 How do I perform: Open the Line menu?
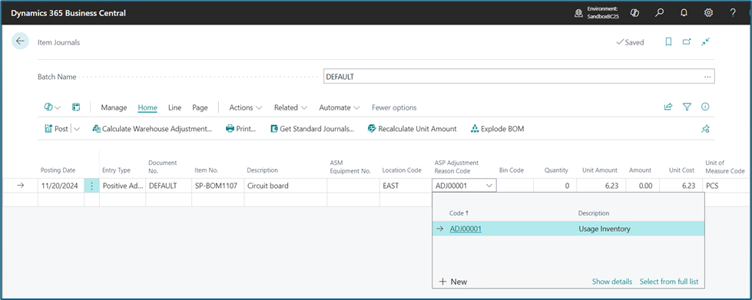tap(174, 107)
